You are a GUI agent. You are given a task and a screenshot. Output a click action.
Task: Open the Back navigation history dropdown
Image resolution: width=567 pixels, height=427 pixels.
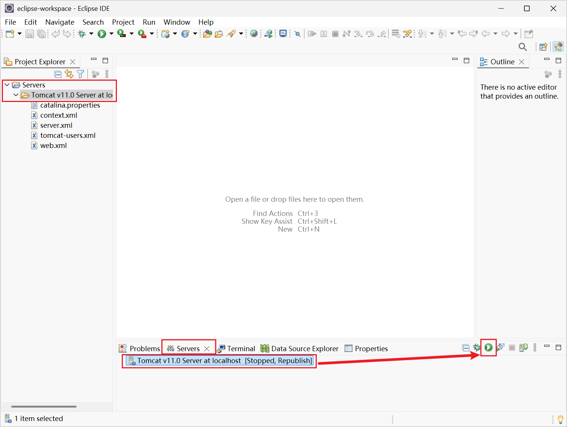pos(495,34)
